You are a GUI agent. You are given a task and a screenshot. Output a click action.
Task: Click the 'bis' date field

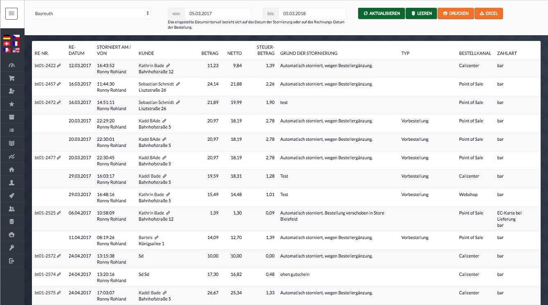click(x=312, y=14)
